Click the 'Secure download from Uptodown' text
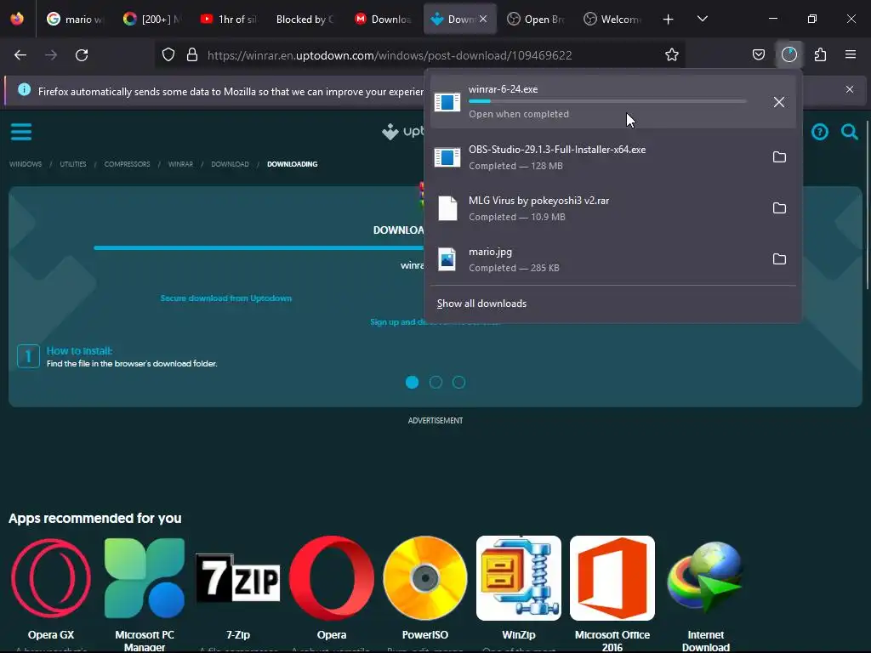Image resolution: width=871 pixels, height=653 pixels. coord(226,298)
